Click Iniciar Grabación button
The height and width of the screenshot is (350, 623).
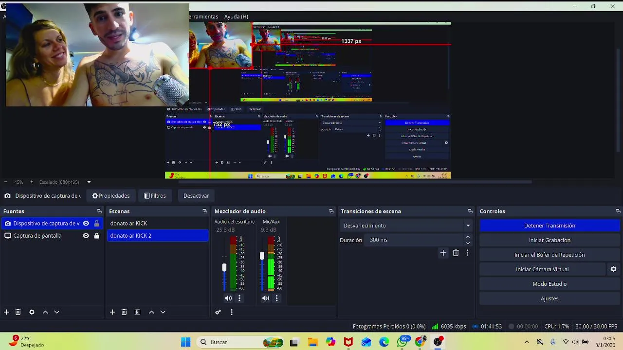(550, 240)
